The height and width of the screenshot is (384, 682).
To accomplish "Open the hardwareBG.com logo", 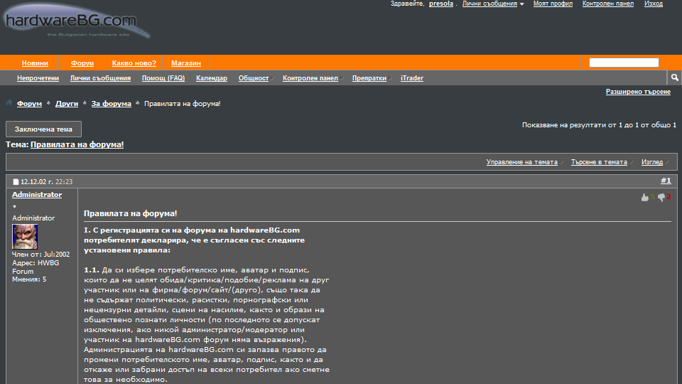I will 77,22.
